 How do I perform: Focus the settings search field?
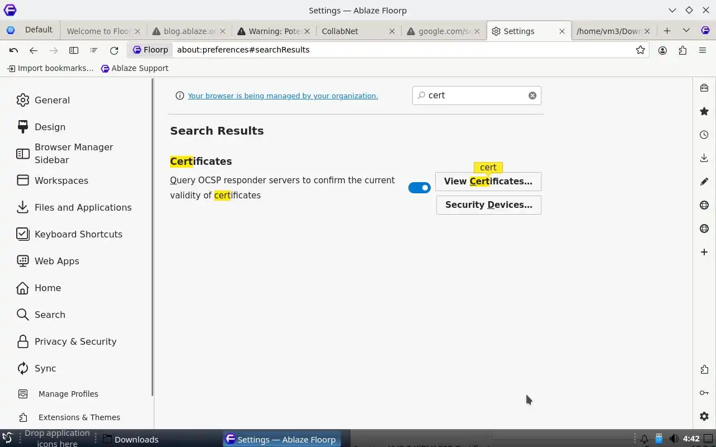pyautogui.click(x=477, y=96)
